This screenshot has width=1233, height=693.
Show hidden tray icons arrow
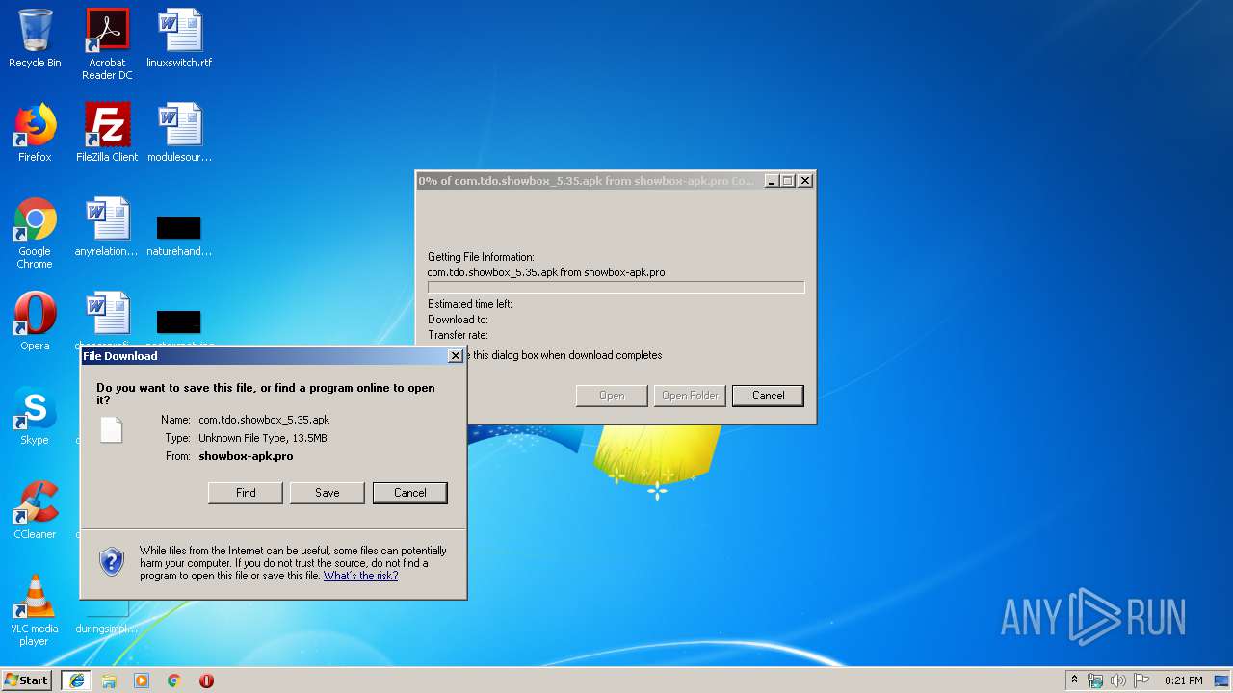coord(1074,680)
